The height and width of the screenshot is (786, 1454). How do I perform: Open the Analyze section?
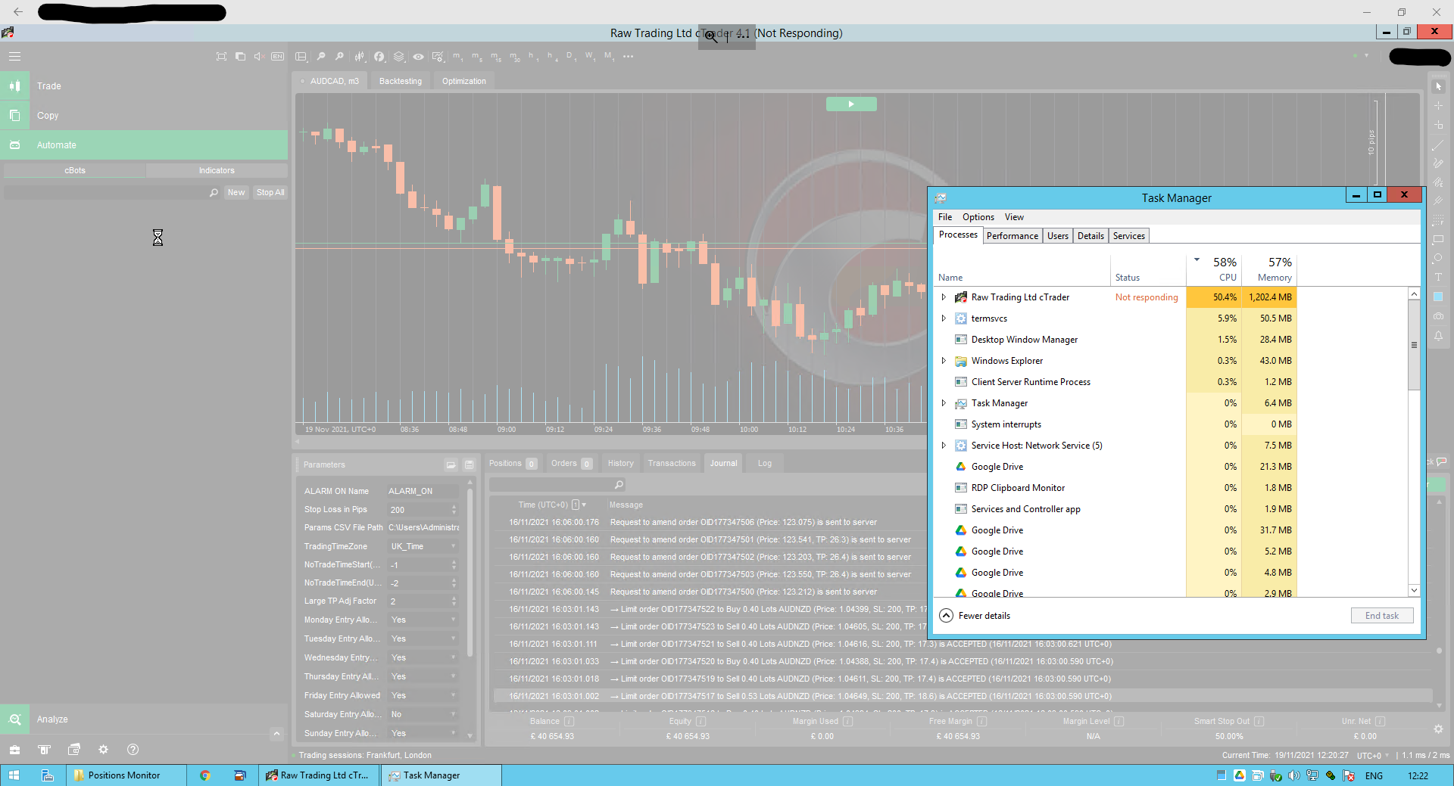[x=144, y=719]
